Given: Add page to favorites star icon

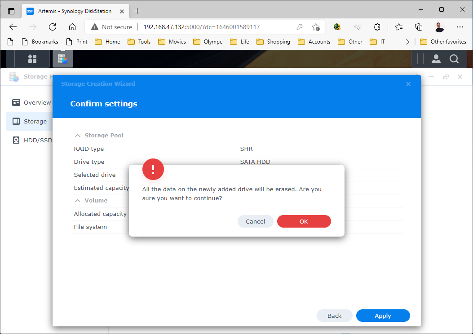Looking at the screenshot, I should [x=316, y=27].
